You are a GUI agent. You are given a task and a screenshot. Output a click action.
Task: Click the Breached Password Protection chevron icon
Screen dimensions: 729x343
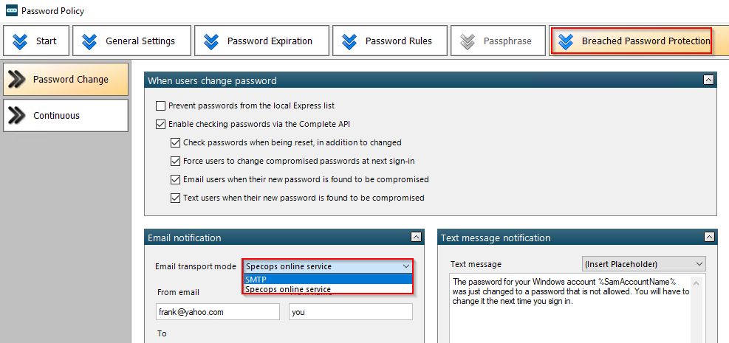coord(566,41)
